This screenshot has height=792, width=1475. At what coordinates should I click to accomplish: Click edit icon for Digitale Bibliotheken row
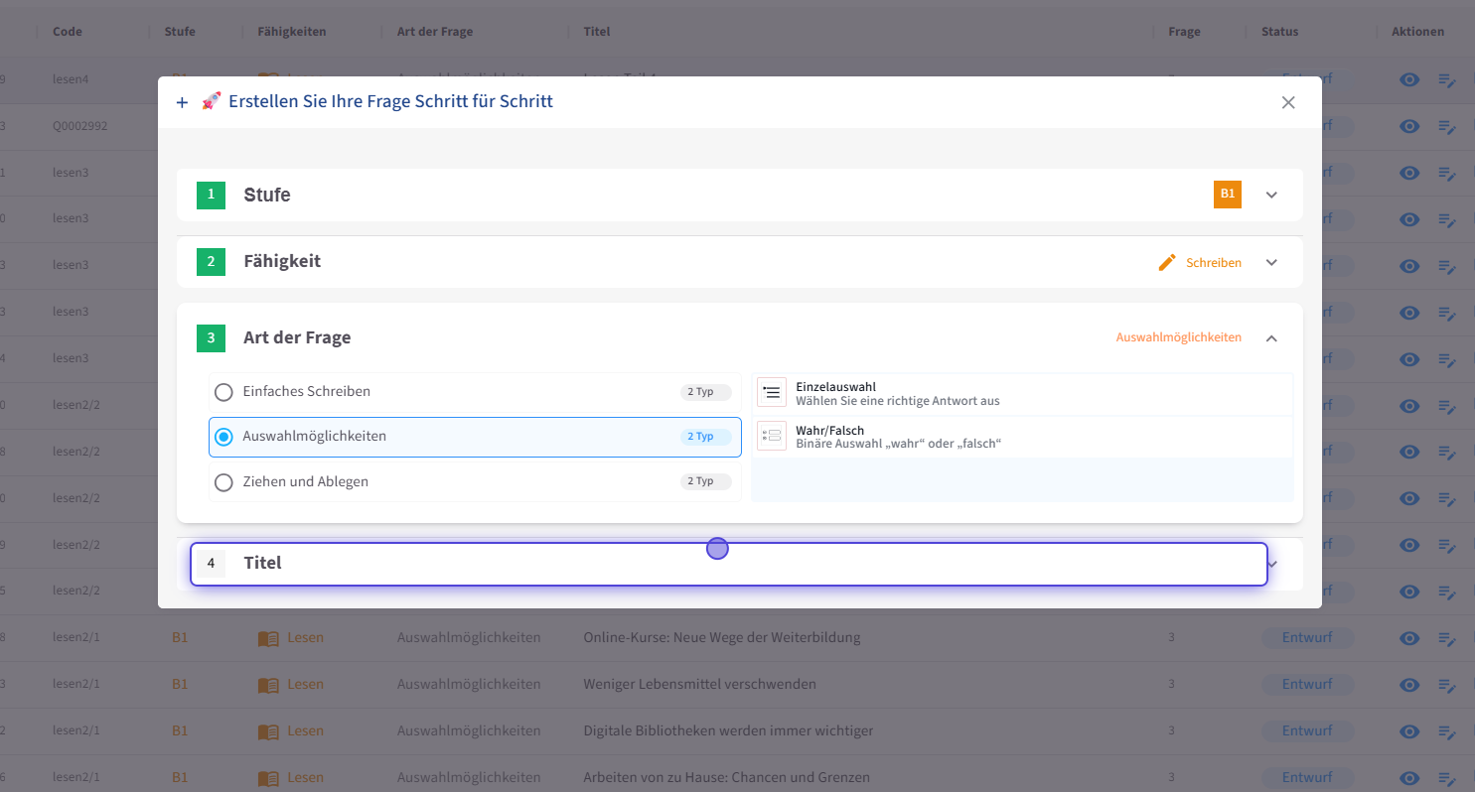(x=1446, y=731)
